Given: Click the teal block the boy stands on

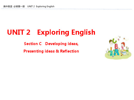Looking at the screenshot, I should click(111, 53).
